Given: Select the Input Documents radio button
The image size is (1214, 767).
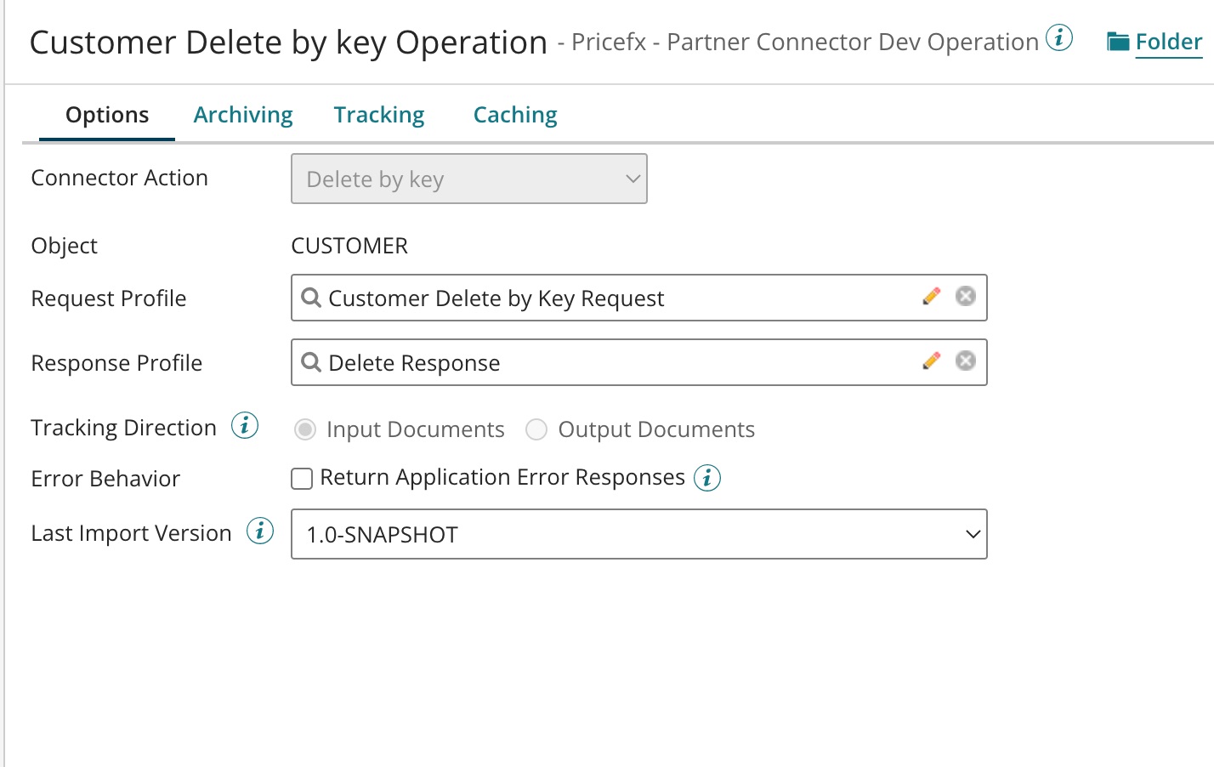Looking at the screenshot, I should [305, 430].
